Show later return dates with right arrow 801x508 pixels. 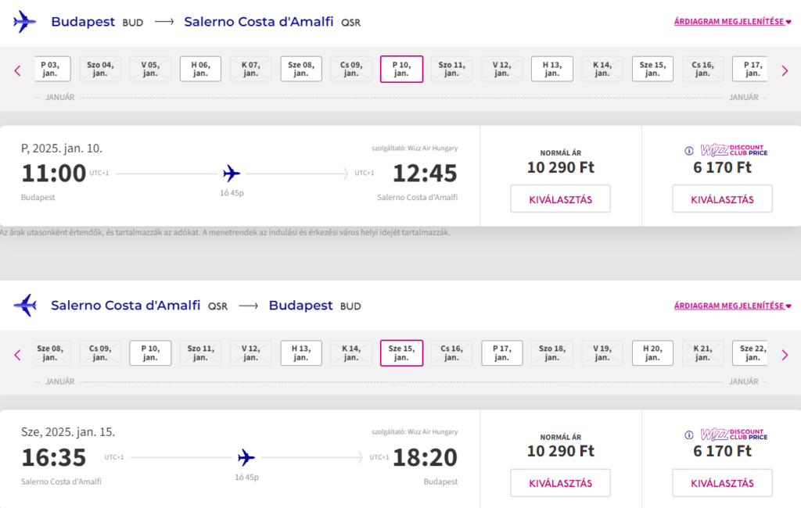pyautogui.click(x=785, y=355)
